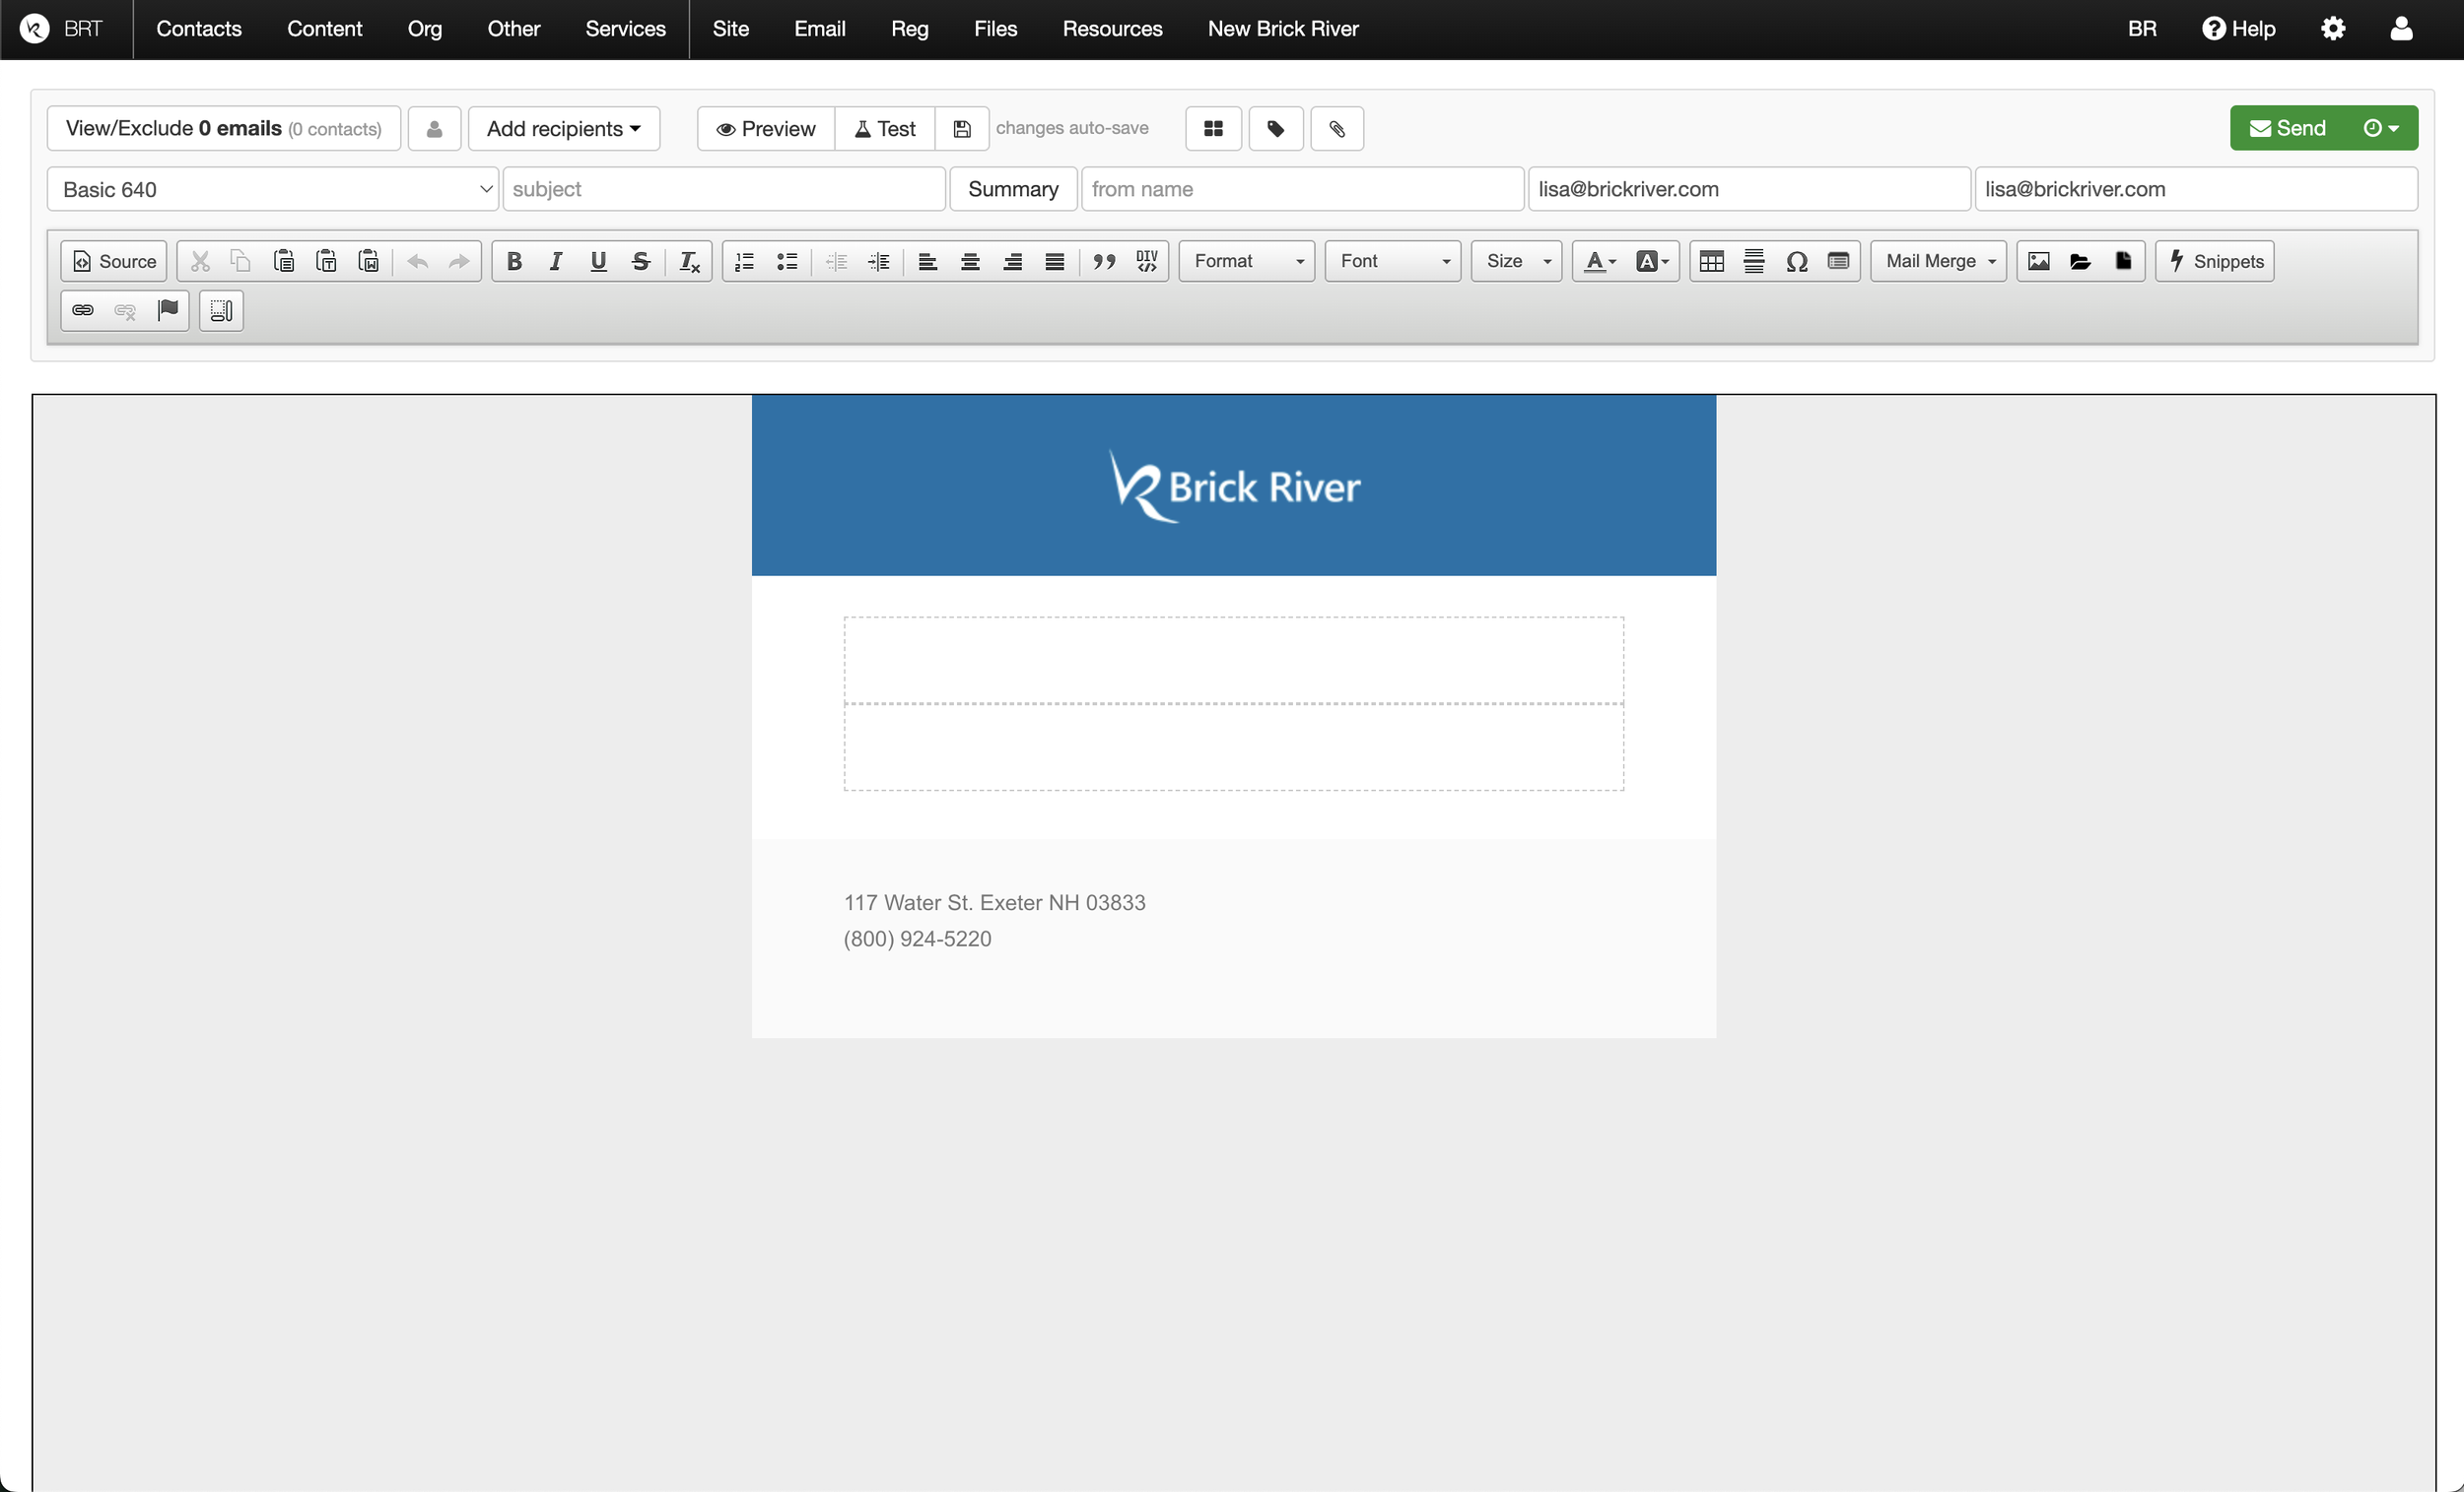Click the green Send button
Screen dimensions: 2464x1492
click(x=2287, y=129)
